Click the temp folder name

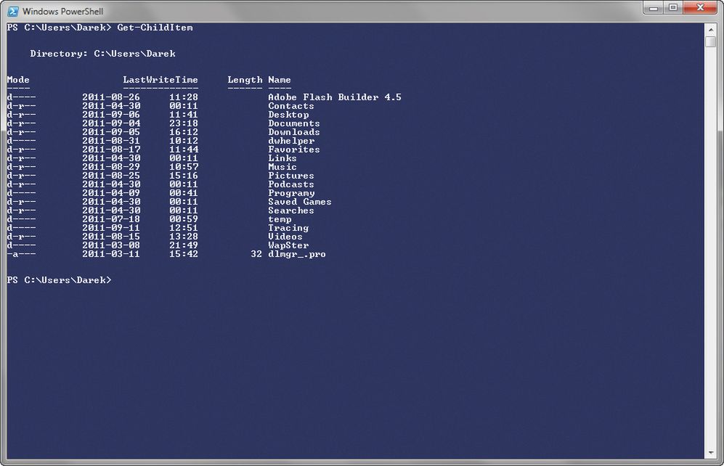pos(280,220)
